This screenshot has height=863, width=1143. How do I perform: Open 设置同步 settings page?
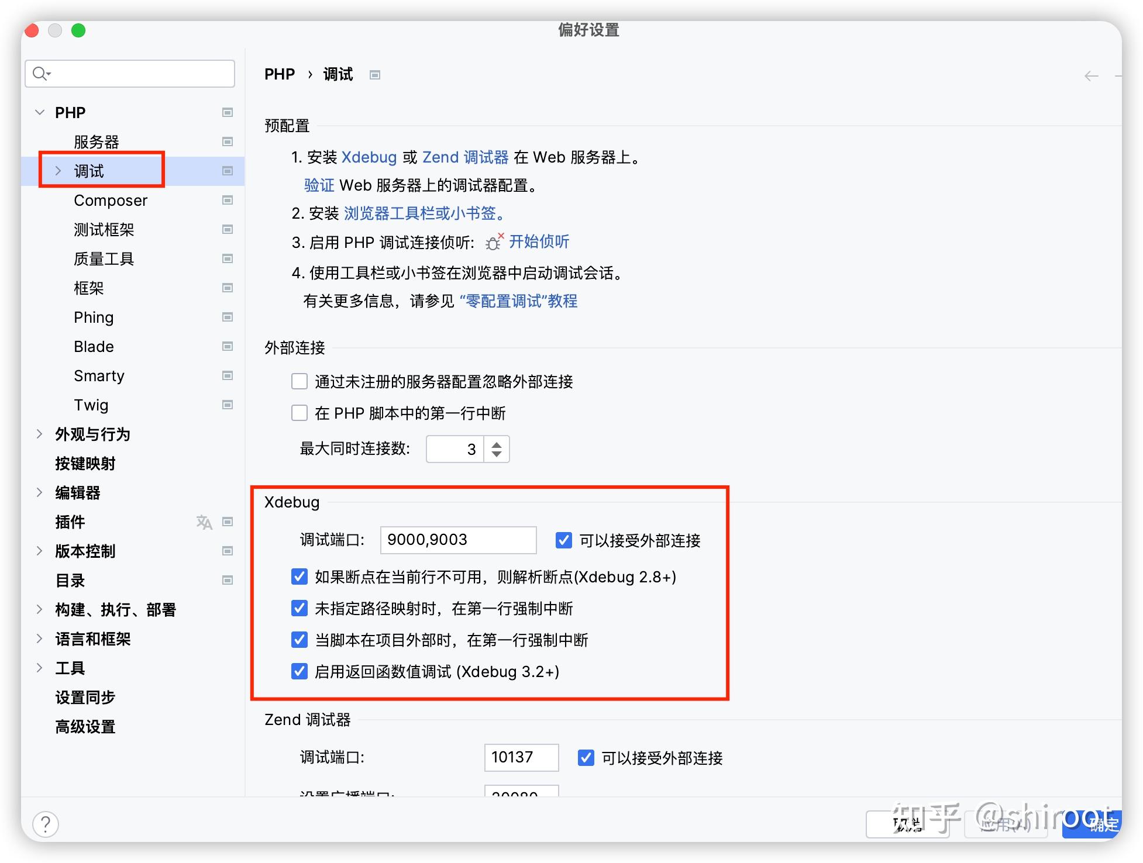(85, 697)
